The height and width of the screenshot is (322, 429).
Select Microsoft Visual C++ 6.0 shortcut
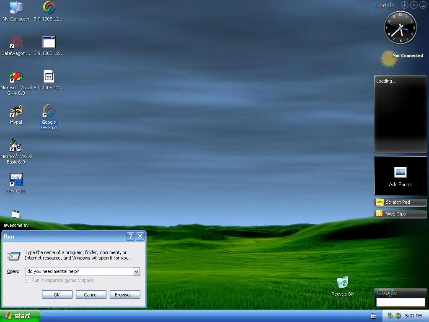(16, 83)
